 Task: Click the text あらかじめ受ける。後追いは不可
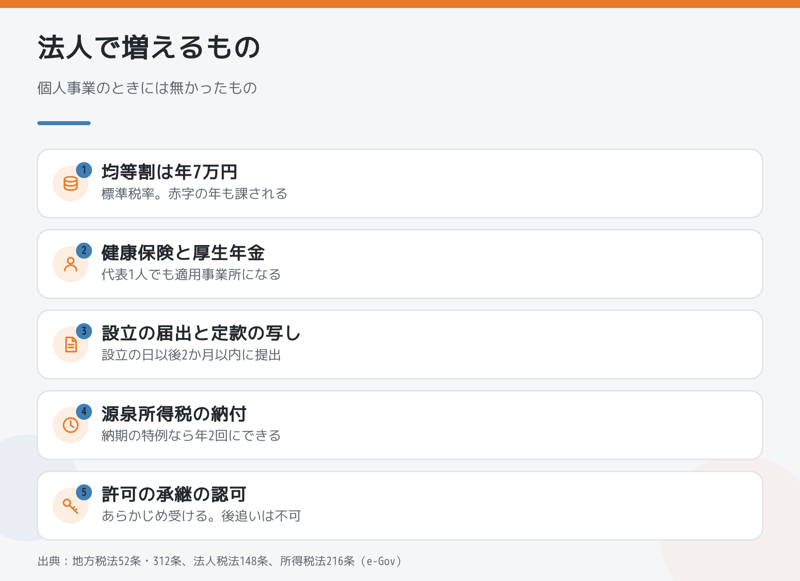point(201,516)
